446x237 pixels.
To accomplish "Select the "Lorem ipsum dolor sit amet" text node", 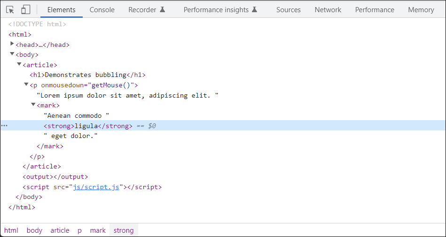I will (x=127, y=95).
